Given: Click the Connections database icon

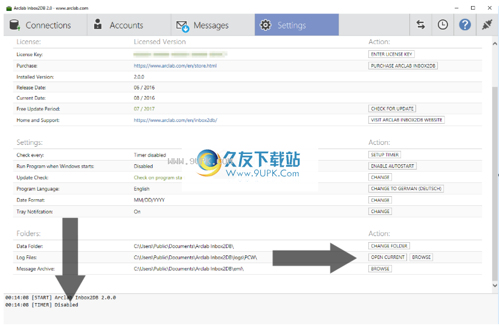Looking at the screenshot, I should tap(14, 25).
